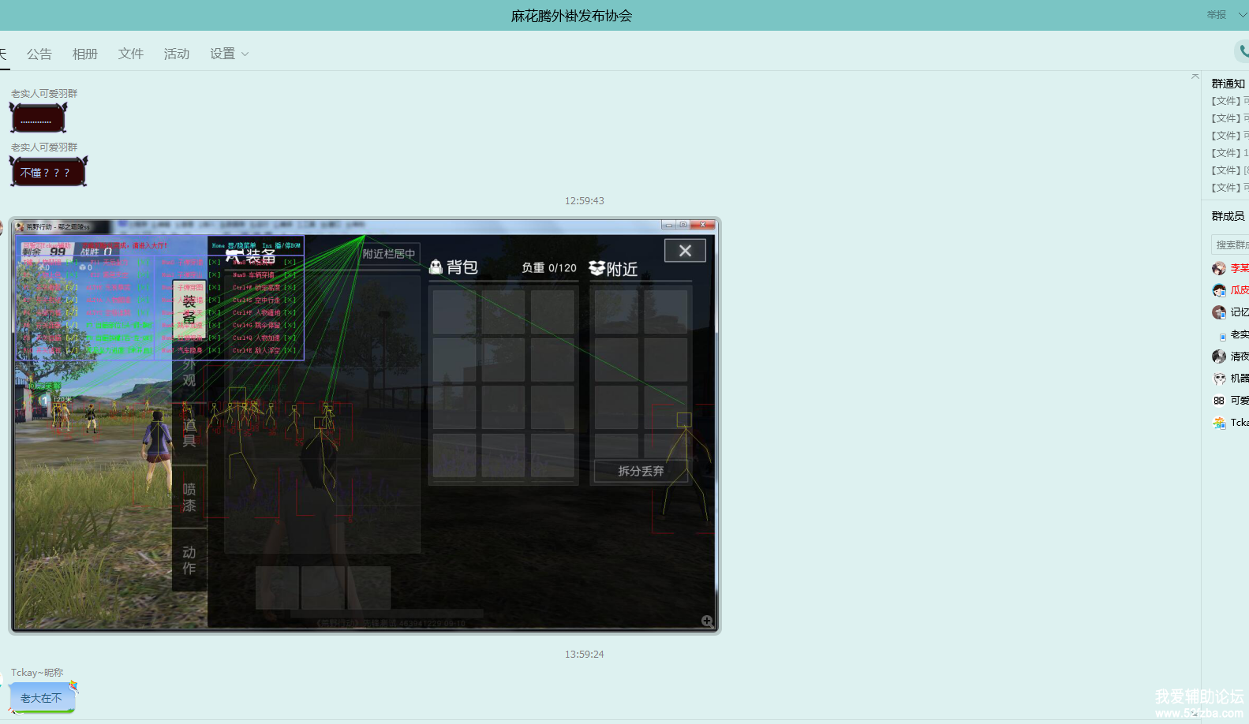
Task: Click the 群成员 section header
Action: tap(1228, 216)
